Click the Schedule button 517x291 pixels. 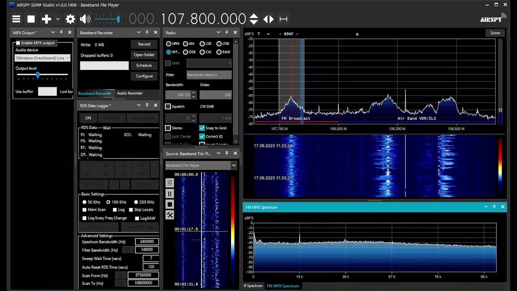[x=144, y=65]
